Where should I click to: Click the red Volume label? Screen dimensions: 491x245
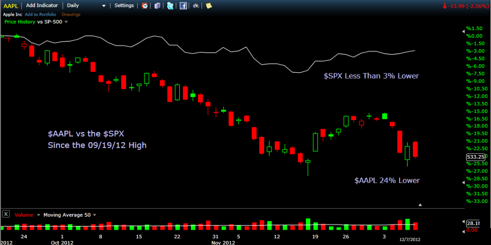pyautogui.click(x=24, y=215)
